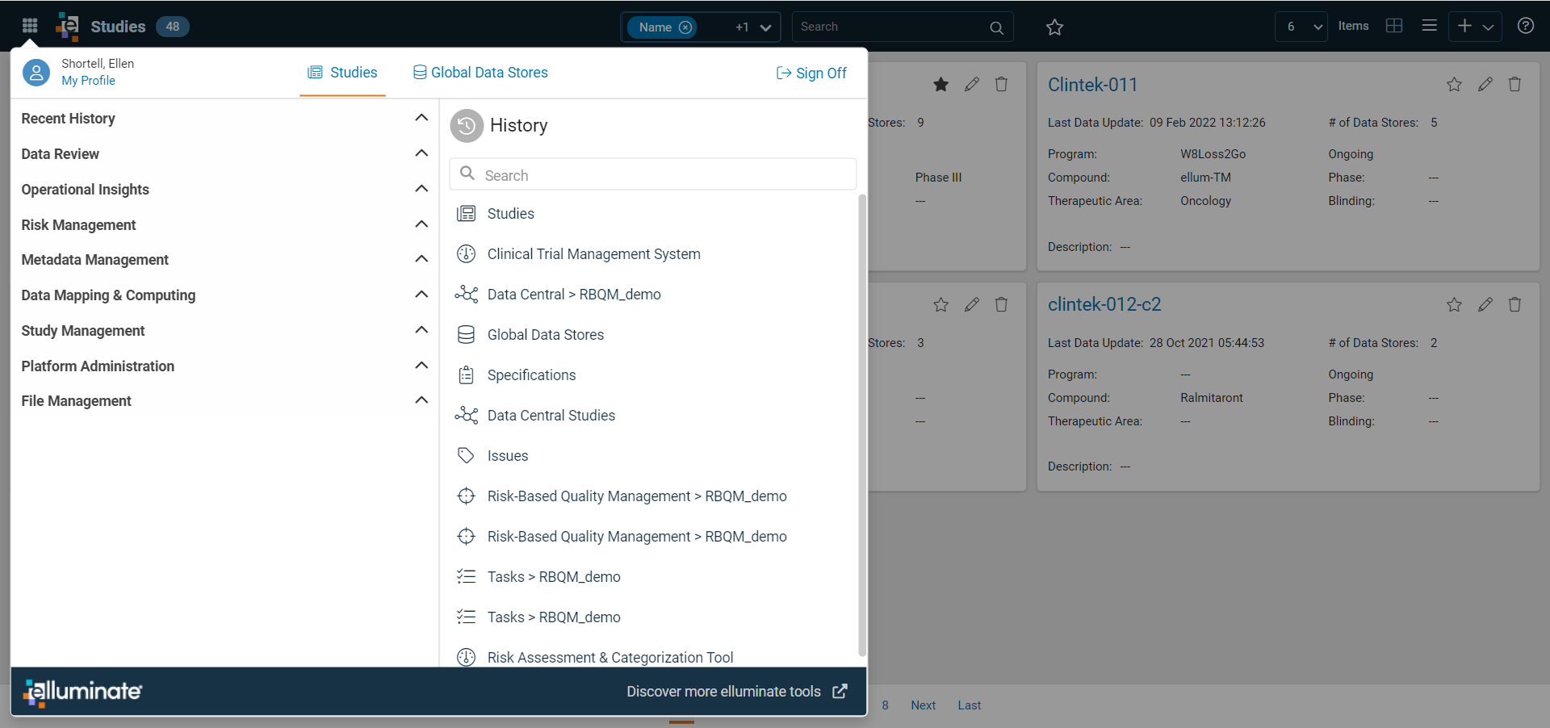Click the History search field

coord(653,175)
